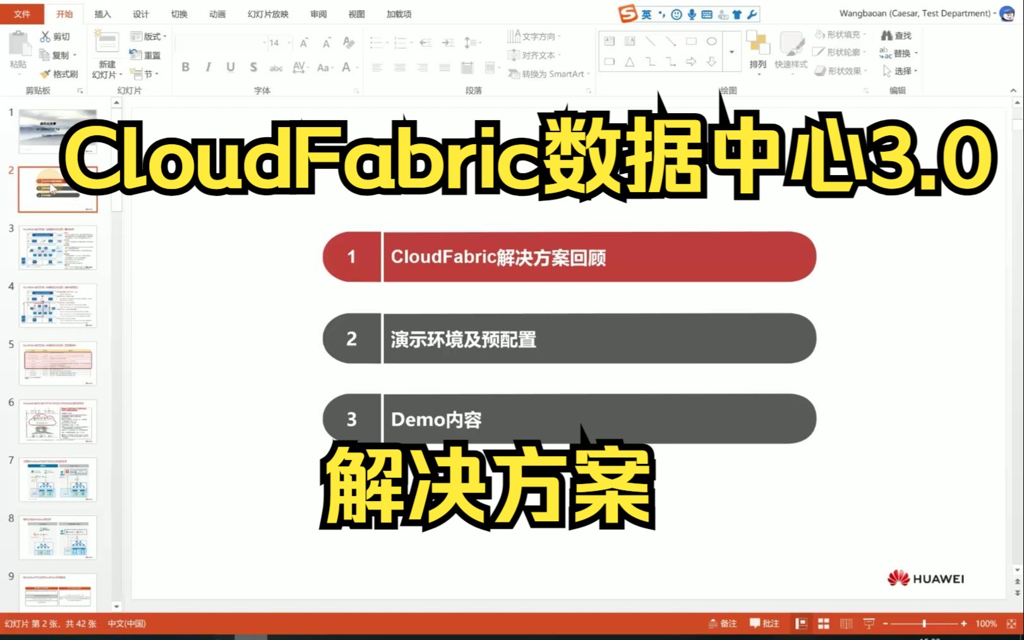Toggle Underline formatting

coord(231,67)
